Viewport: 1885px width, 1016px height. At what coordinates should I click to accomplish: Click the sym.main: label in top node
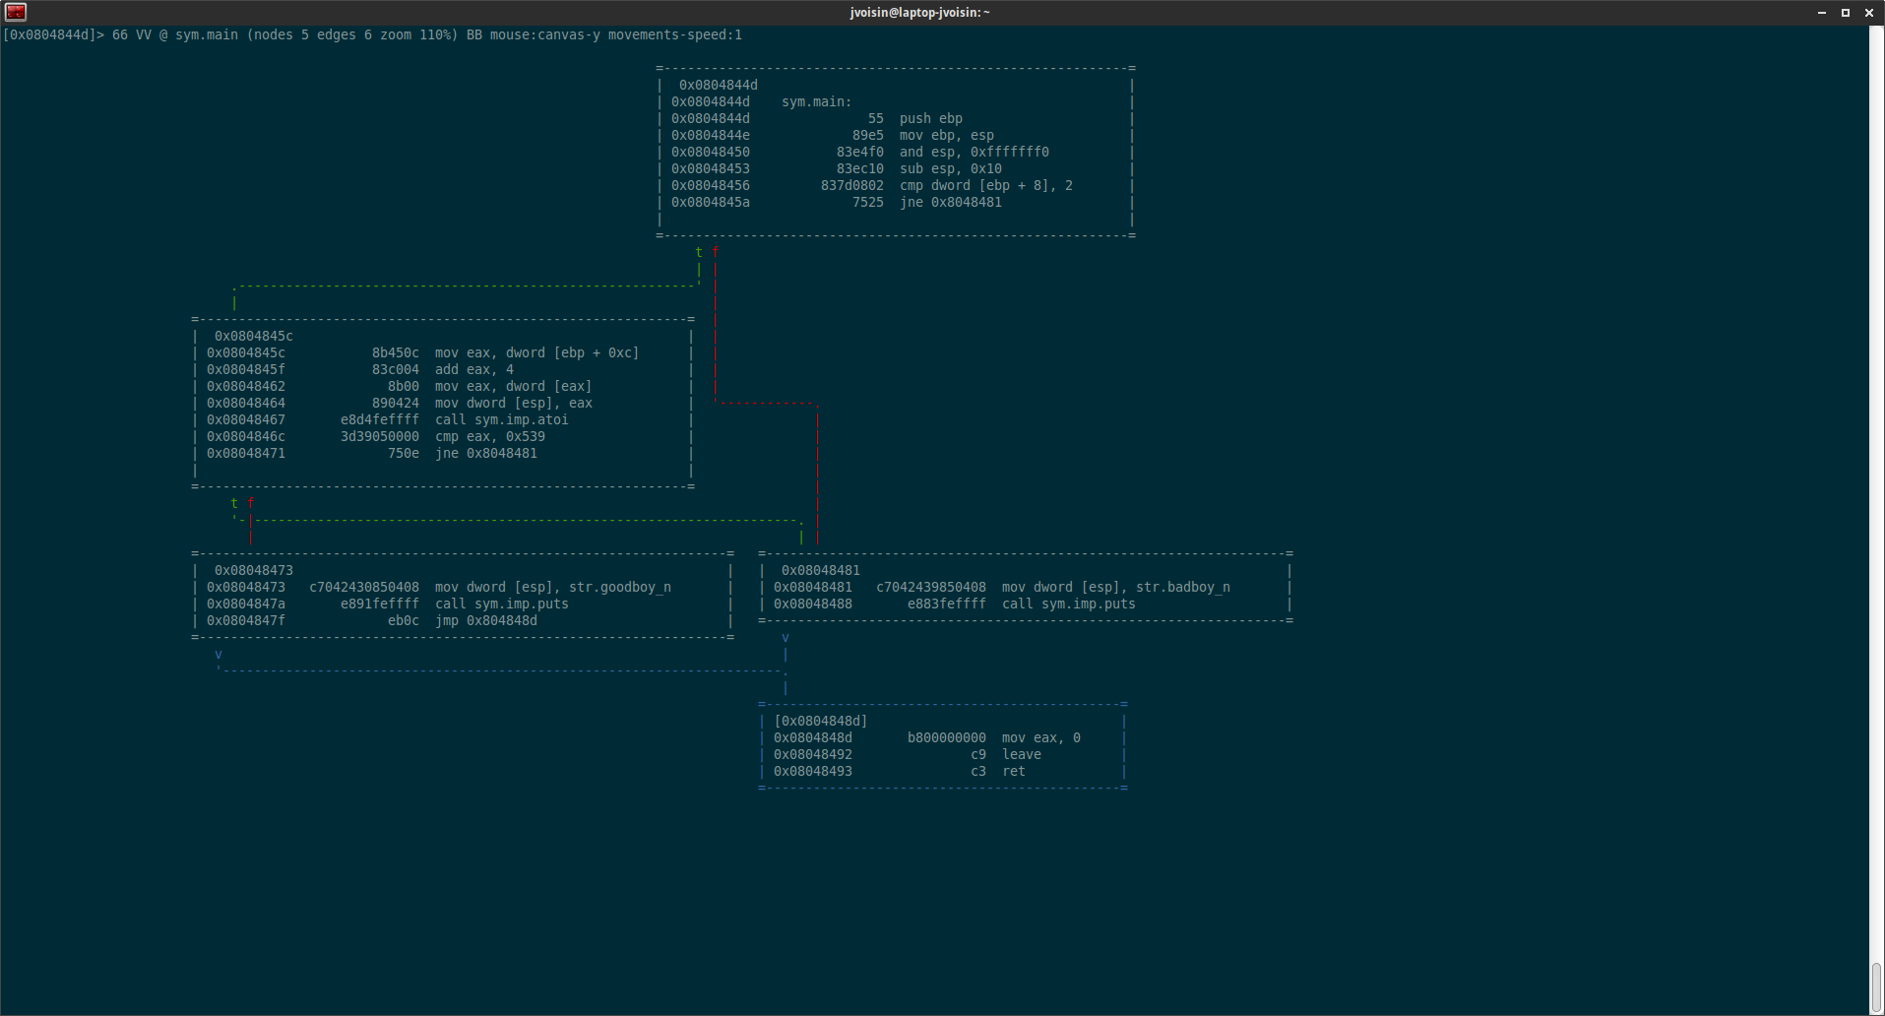pyautogui.click(x=816, y=101)
